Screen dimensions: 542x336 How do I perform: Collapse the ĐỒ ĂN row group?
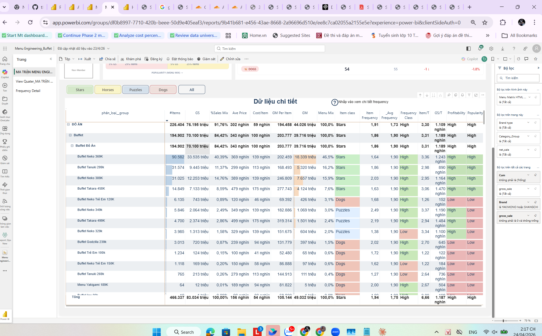[68, 124]
